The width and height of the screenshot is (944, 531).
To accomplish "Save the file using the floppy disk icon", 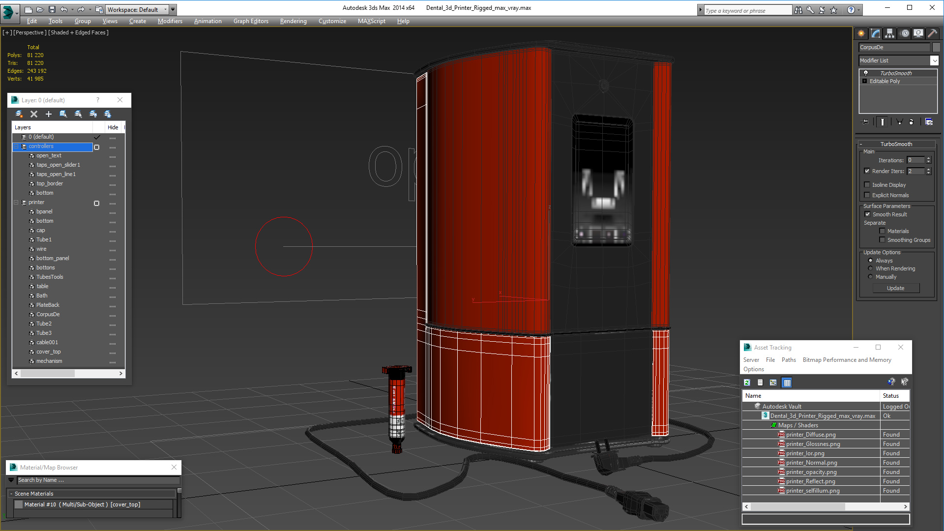I will tap(52, 9).
